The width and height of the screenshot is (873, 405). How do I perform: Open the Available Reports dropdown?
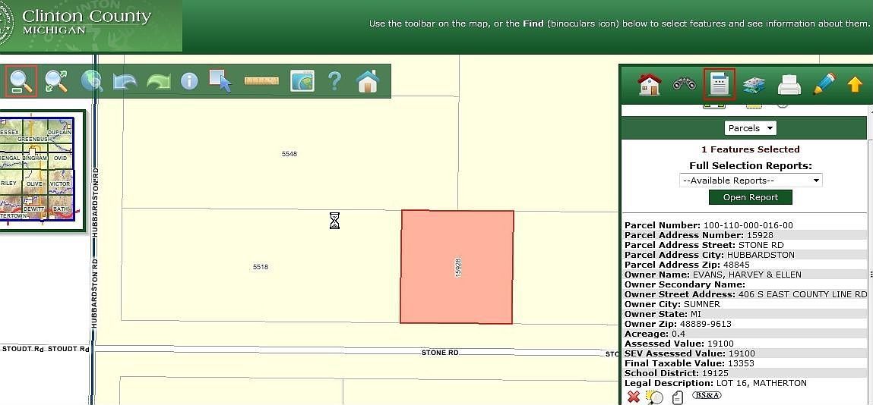pyautogui.click(x=750, y=181)
